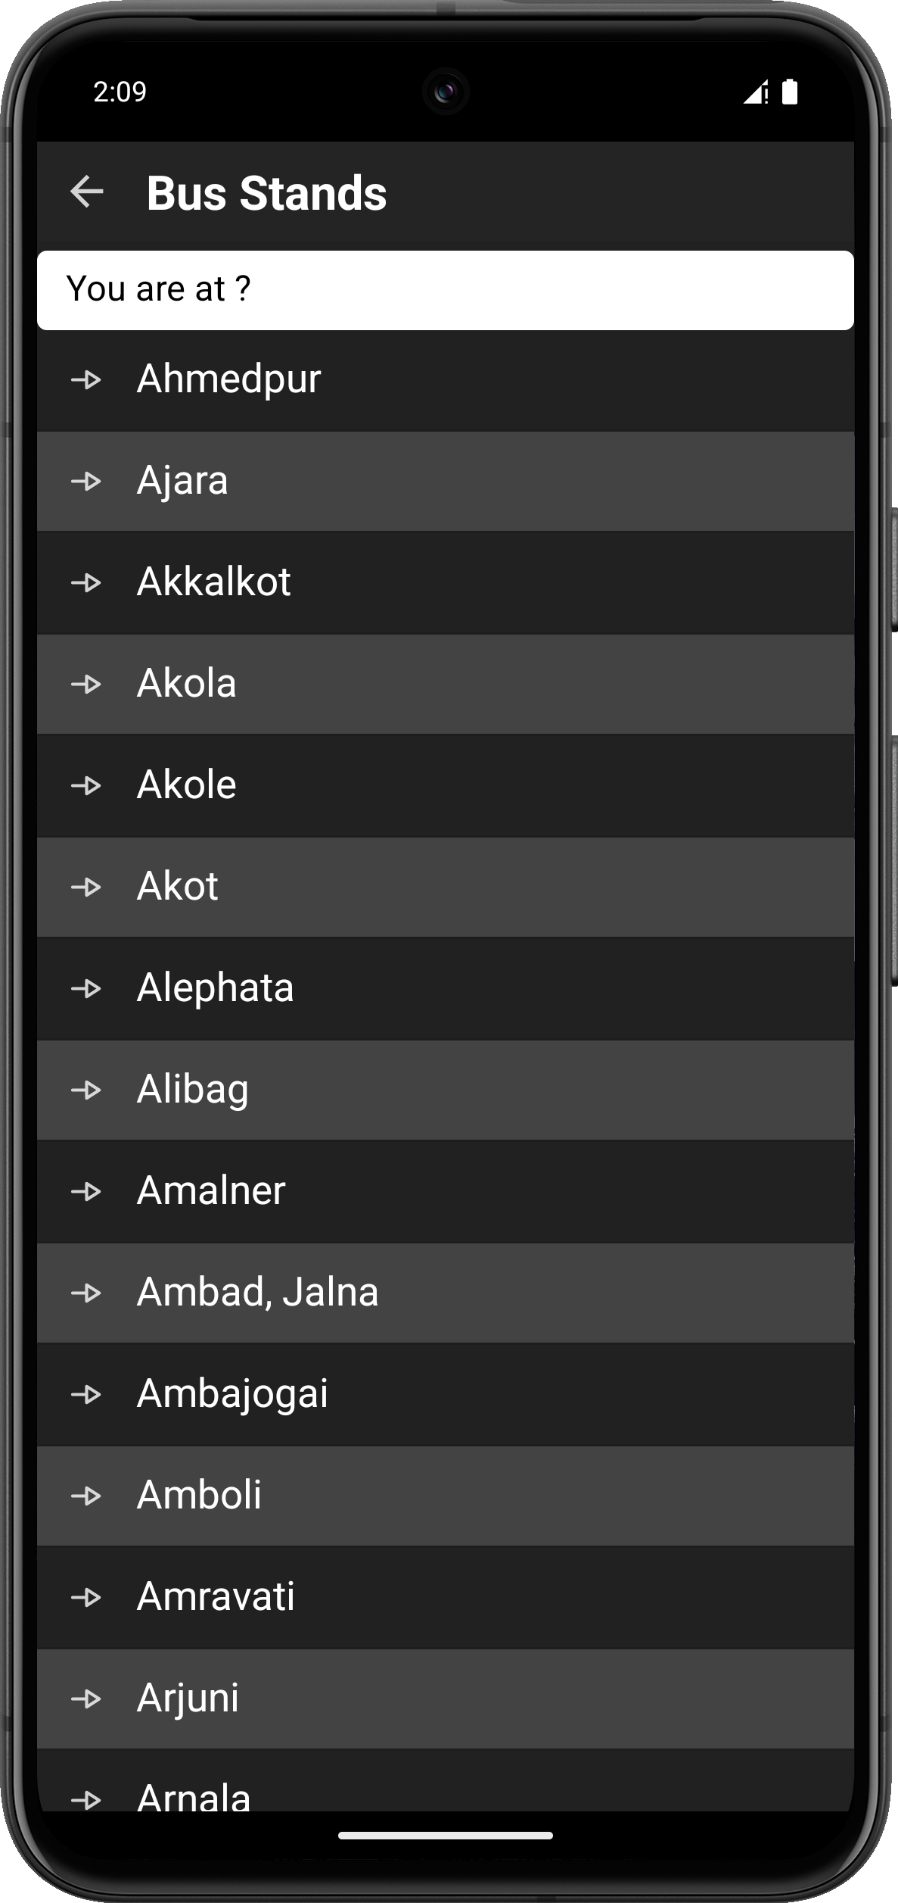Focus the 'You are at ?' search field
This screenshot has height=1903, width=898.
(x=445, y=290)
